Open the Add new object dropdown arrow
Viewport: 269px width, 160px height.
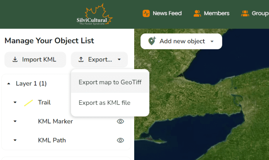click(212, 42)
